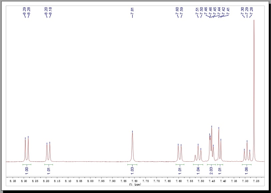Click the 8.20 peak label at top
271x193 pixels.
pos(46,11)
